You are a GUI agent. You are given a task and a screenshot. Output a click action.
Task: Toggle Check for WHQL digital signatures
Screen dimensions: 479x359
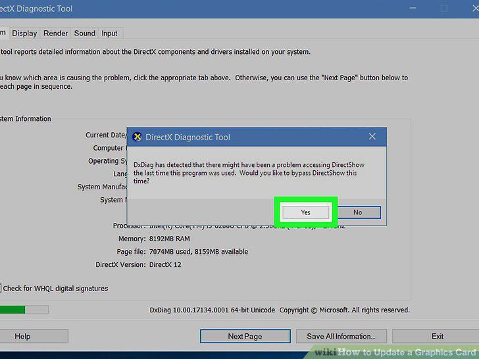[54, 288]
